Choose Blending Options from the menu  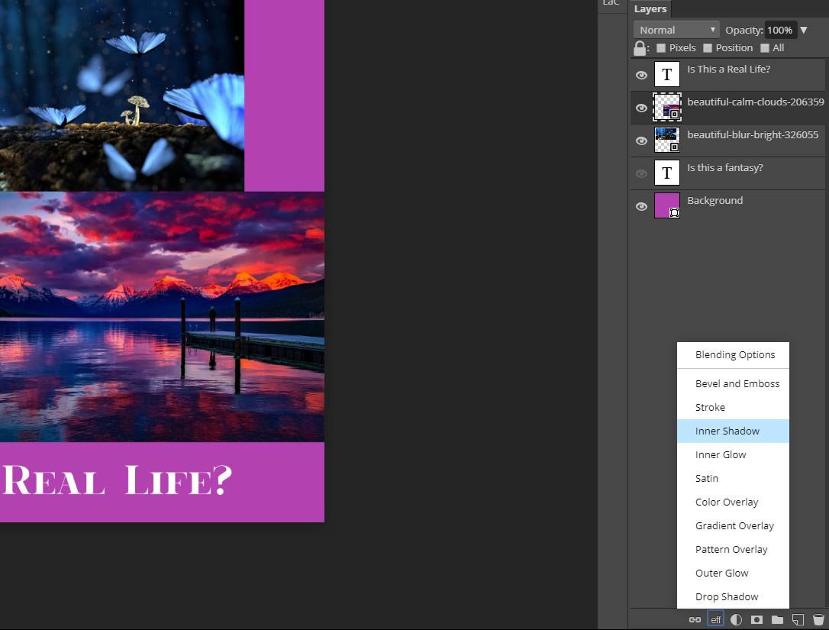(733, 355)
